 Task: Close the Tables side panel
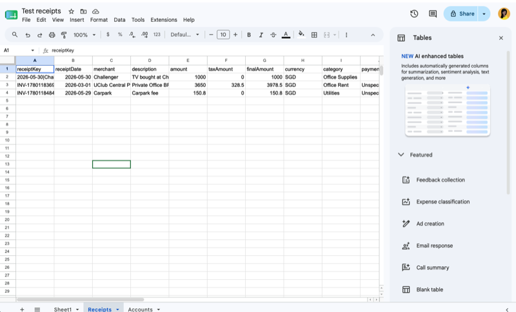coord(501,38)
